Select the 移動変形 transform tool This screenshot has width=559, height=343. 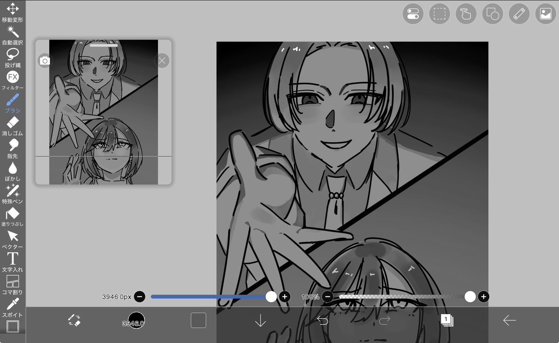(13, 13)
